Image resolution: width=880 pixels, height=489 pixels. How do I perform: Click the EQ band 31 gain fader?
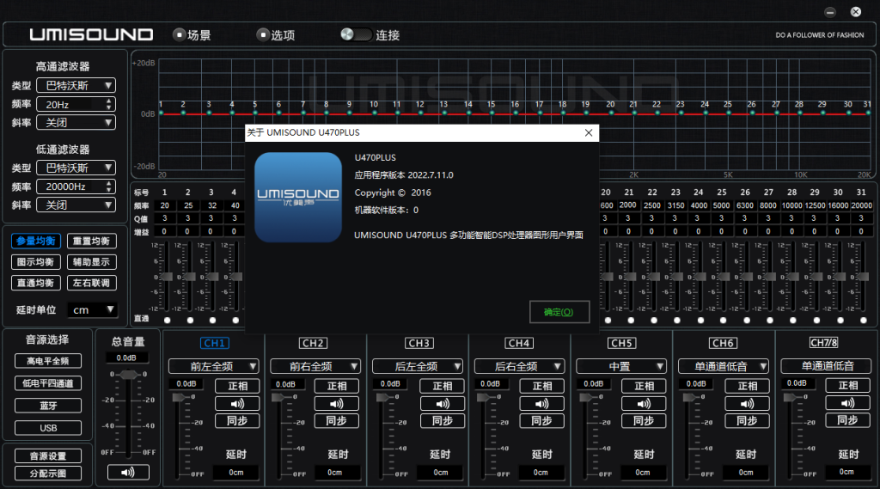click(863, 277)
